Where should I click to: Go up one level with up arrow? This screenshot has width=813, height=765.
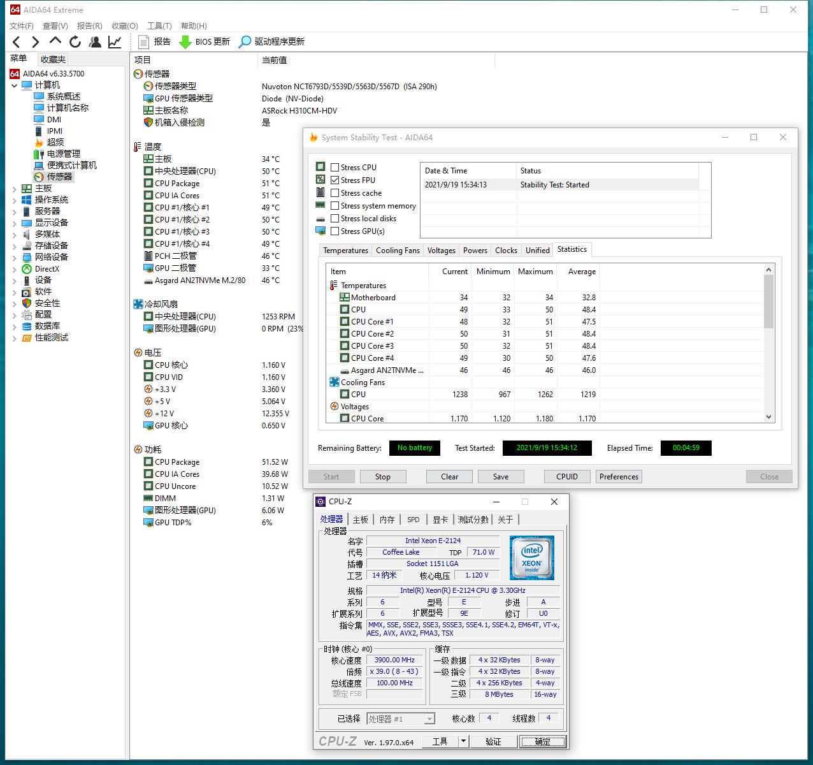pos(55,41)
